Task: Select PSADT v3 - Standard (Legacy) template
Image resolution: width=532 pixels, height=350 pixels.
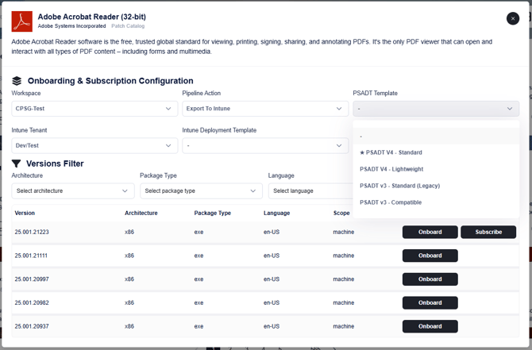Action: click(x=436, y=186)
